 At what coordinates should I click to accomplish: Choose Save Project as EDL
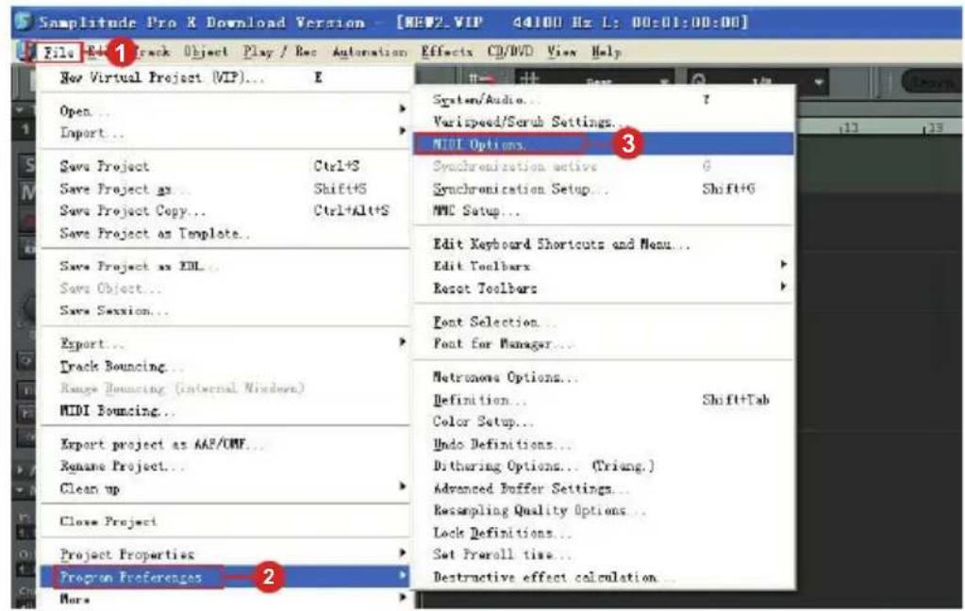225,267
